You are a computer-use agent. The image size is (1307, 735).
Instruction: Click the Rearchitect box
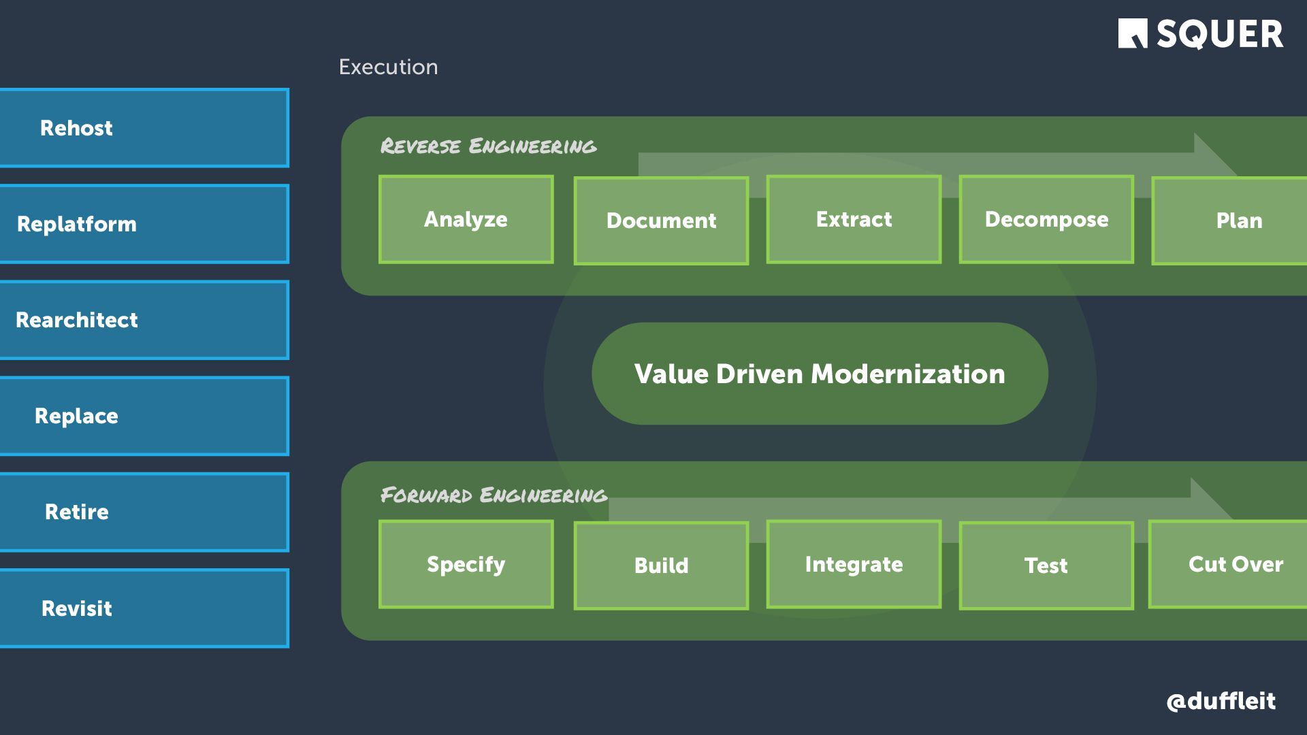point(144,320)
